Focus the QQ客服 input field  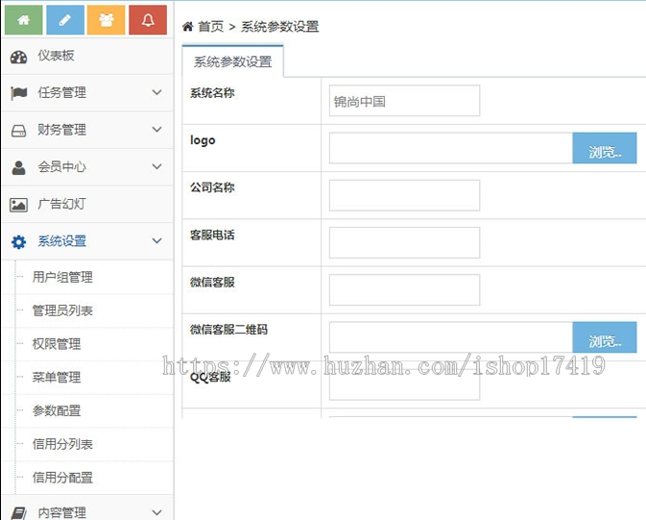pos(404,384)
